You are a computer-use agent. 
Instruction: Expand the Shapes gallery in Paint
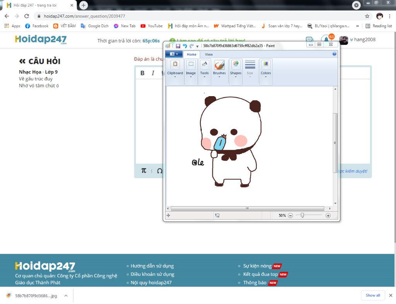point(236,71)
